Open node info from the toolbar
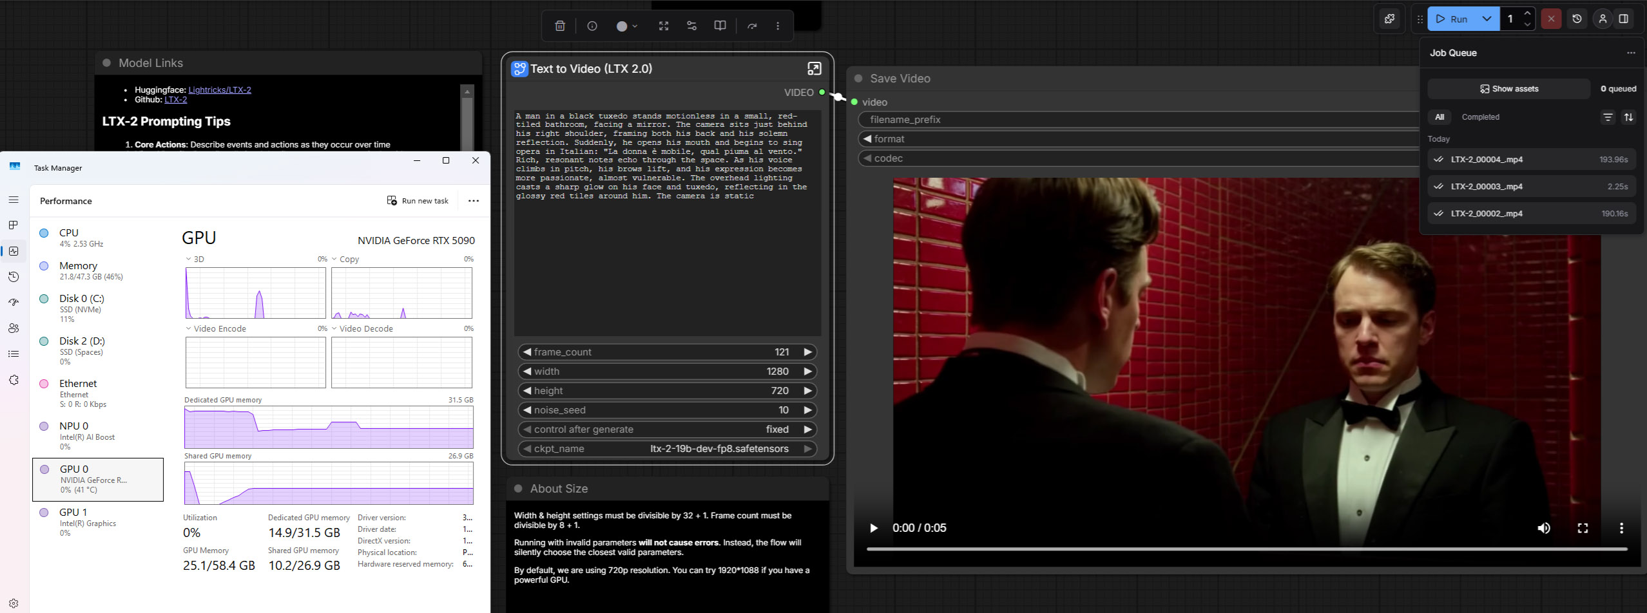This screenshot has width=1647, height=613. pyautogui.click(x=592, y=26)
